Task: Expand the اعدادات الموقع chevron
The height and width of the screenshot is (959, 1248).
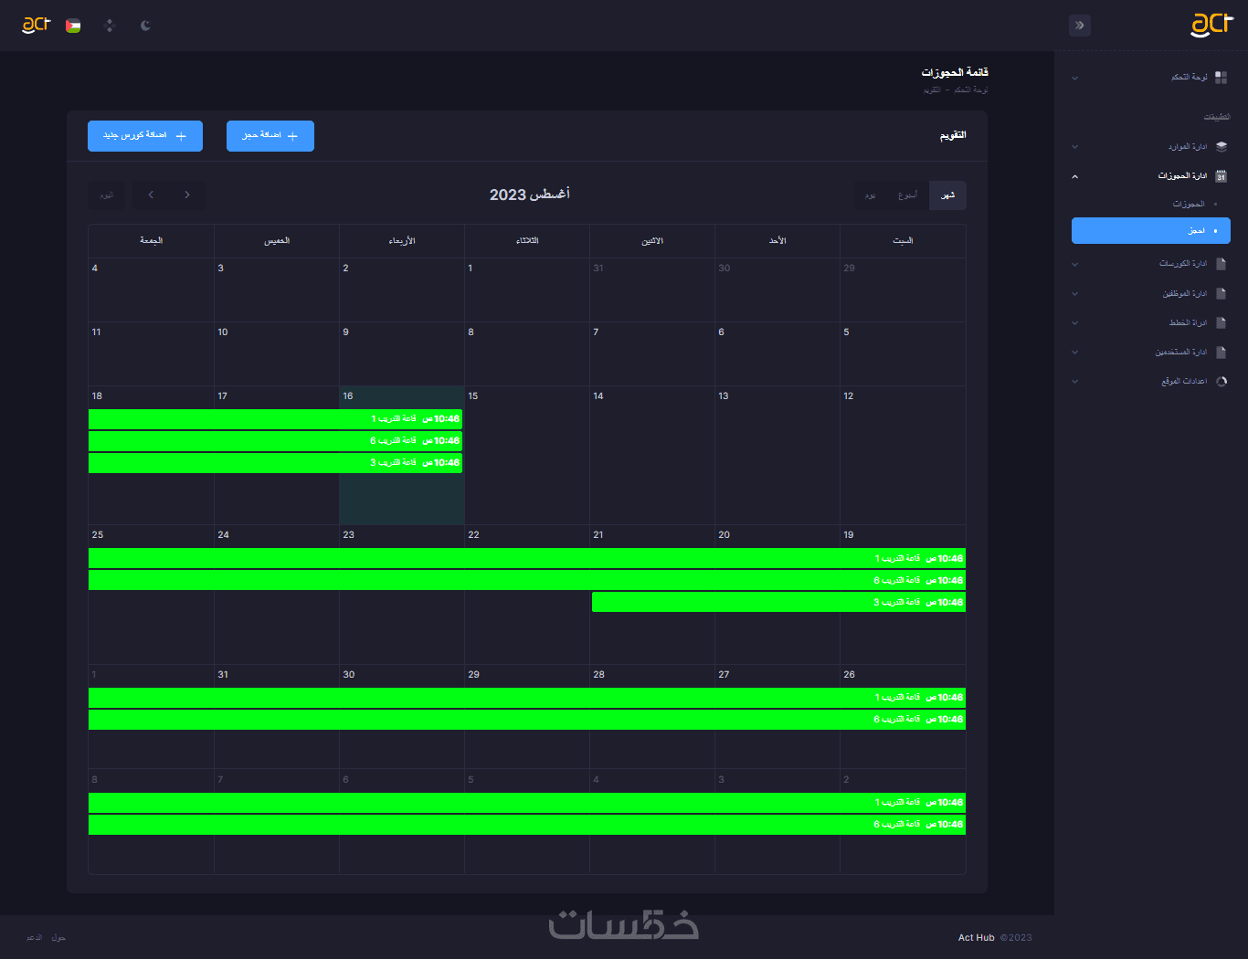Action: pos(1075,381)
